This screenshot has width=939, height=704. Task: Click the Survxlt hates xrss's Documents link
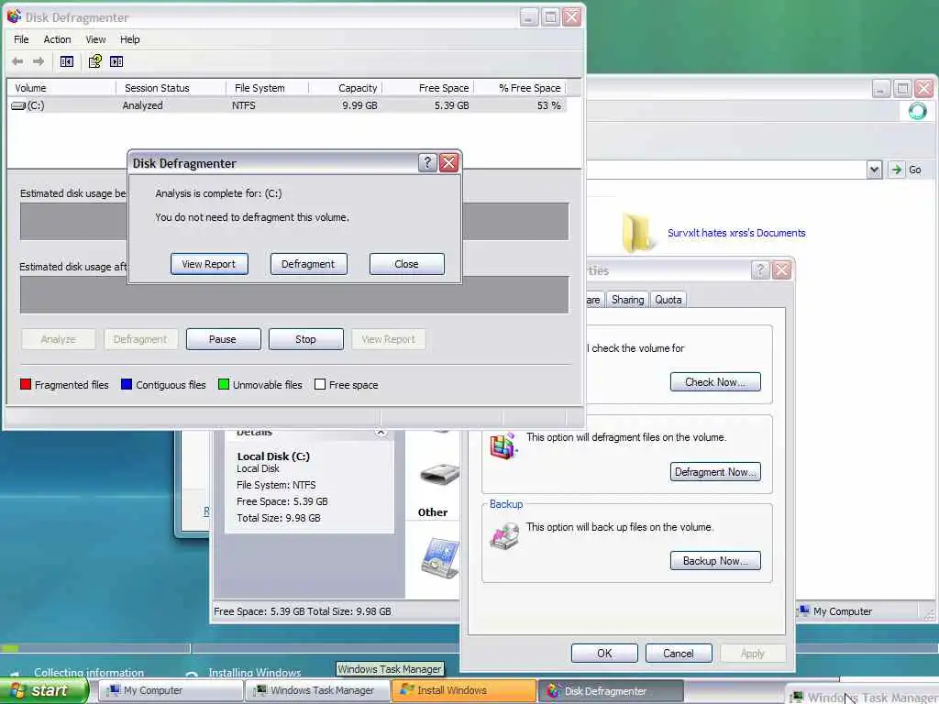(x=736, y=233)
